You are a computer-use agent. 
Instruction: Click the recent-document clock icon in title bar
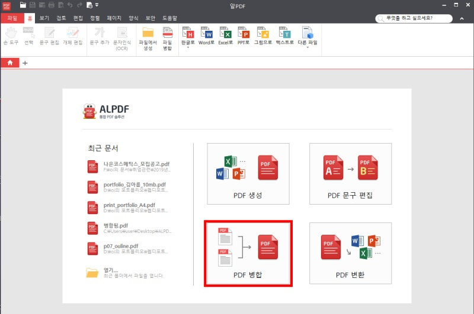pos(89,5)
